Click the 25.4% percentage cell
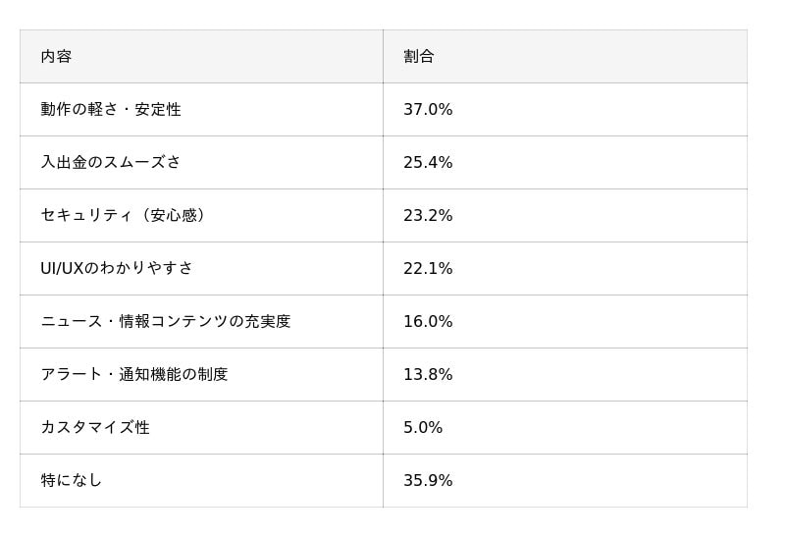The width and height of the screenshot is (785, 537). 428,163
